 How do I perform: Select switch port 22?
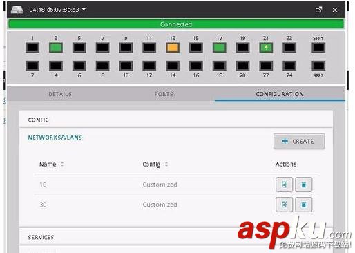[x=266, y=66]
